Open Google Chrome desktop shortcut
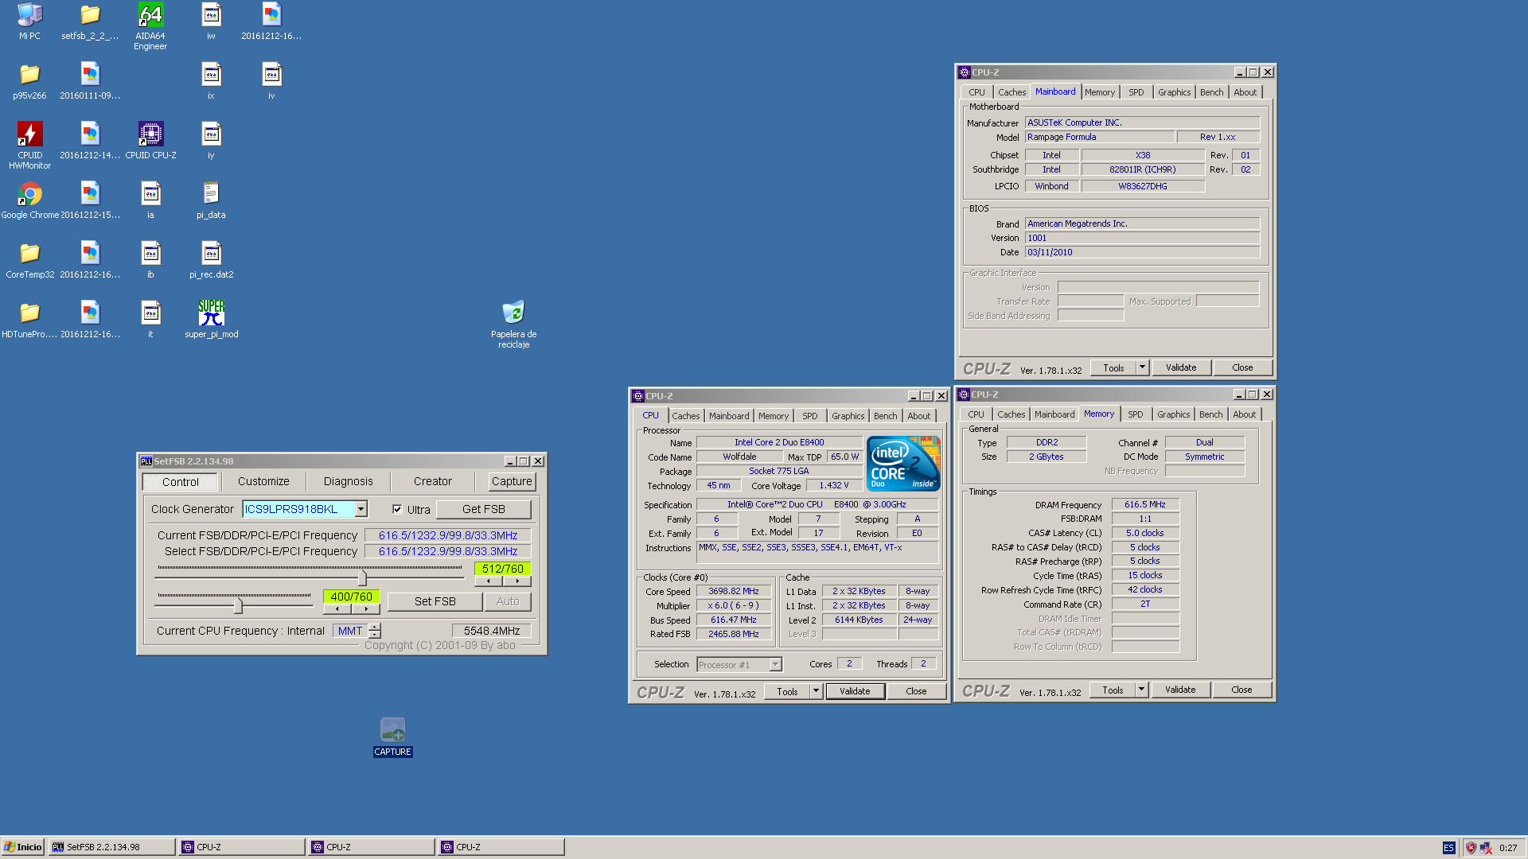This screenshot has height=859, width=1528. tap(29, 200)
